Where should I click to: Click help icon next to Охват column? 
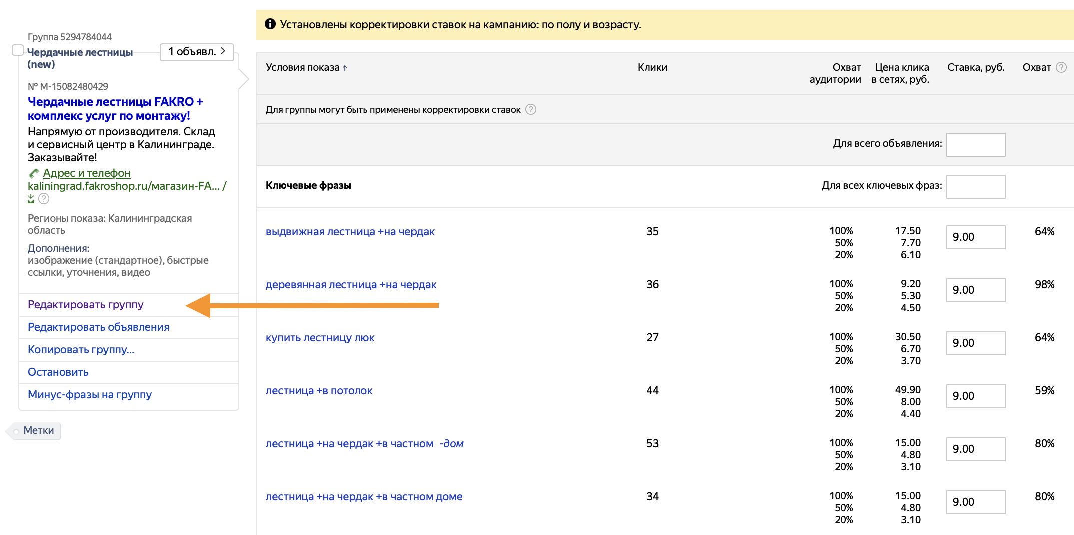(1061, 67)
